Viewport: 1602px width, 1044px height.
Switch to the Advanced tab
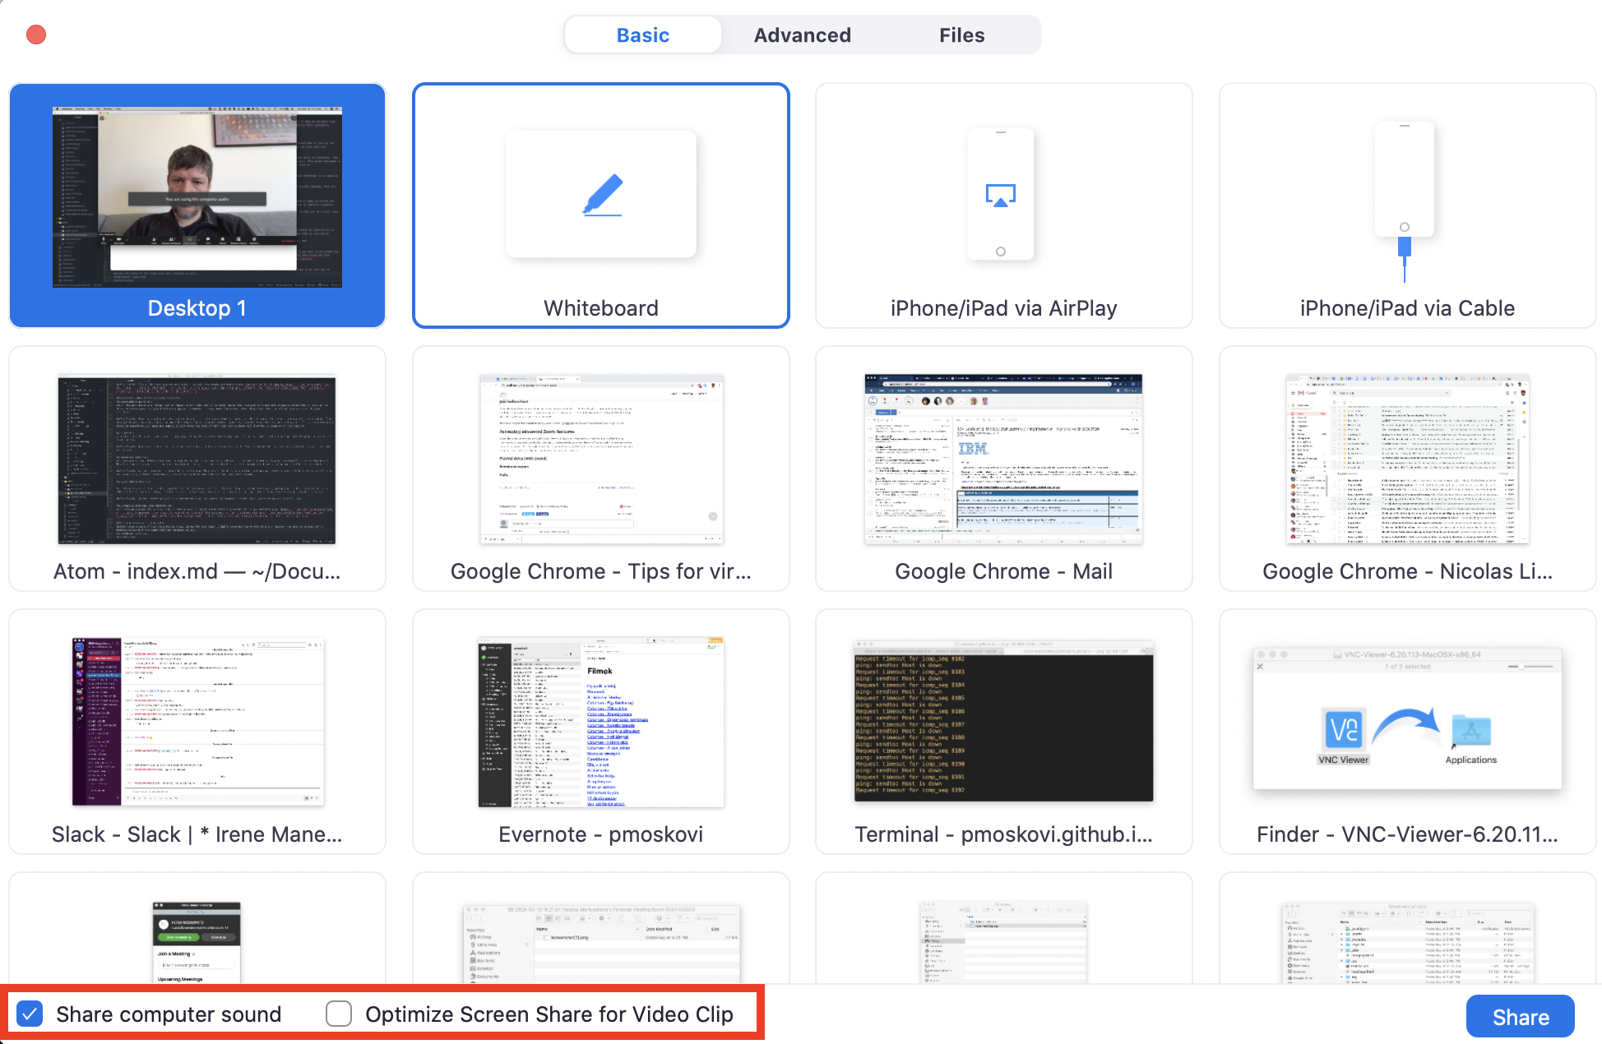pos(802,35)
